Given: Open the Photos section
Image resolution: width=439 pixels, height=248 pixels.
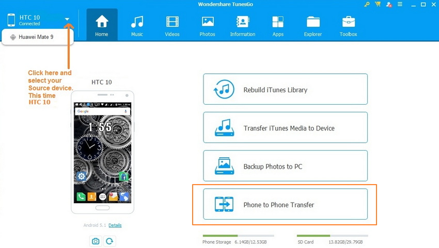Looking at the screenshot, I should (208, 25).
